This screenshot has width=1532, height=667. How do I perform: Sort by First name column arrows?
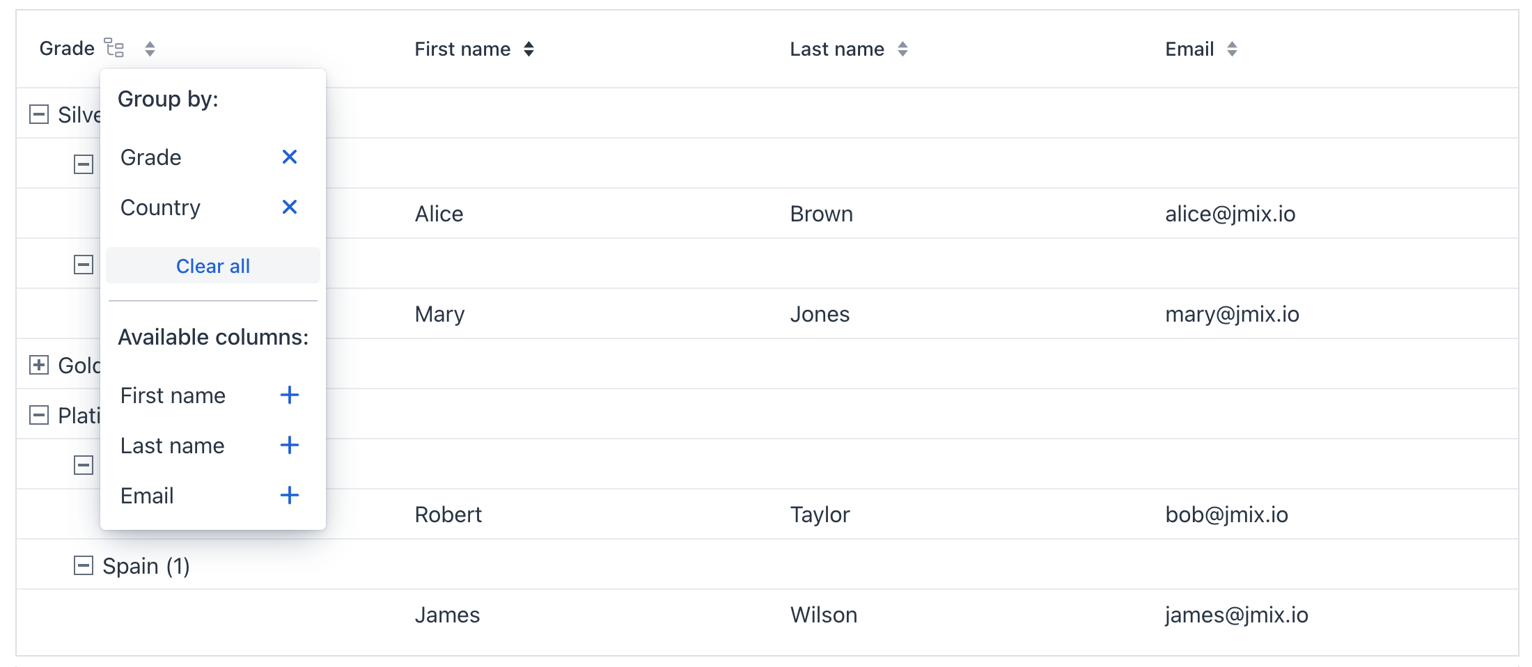tap(529, 49)
